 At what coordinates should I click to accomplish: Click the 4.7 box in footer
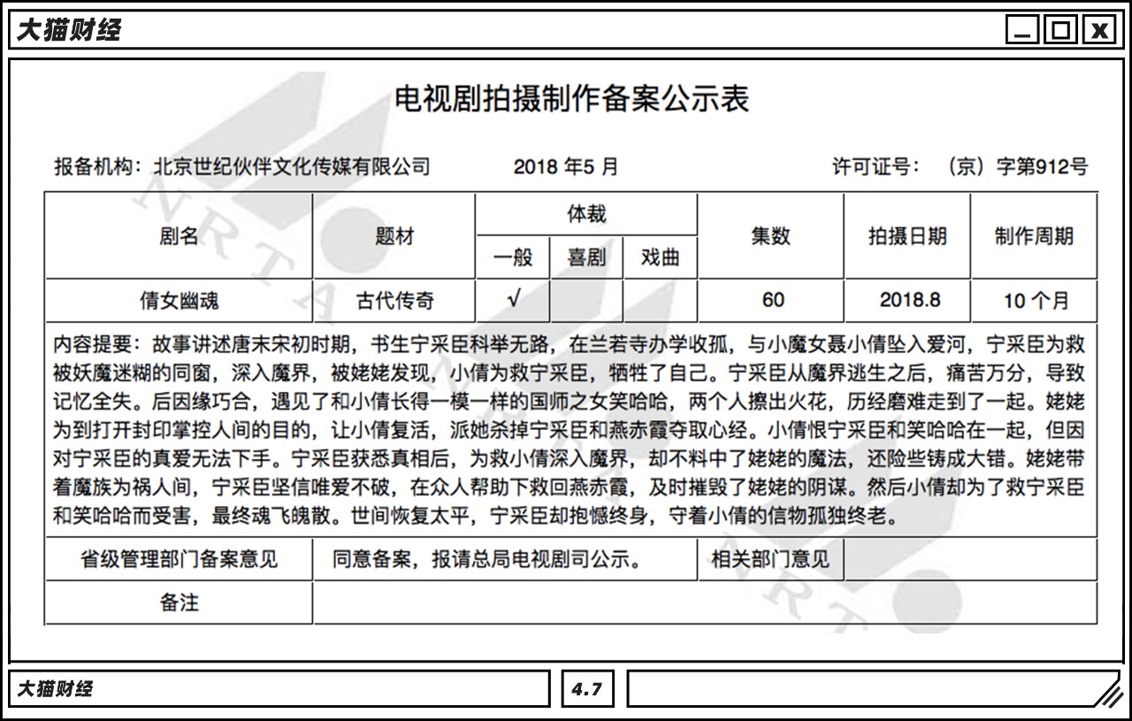tap(587, 689)
